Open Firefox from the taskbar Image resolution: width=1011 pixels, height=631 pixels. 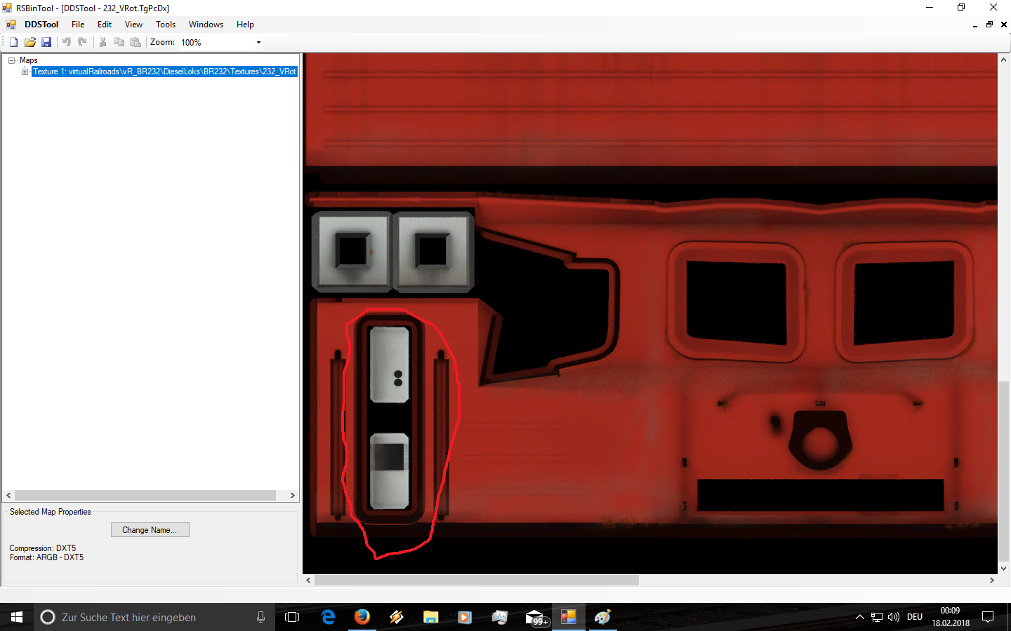(362, 617)
